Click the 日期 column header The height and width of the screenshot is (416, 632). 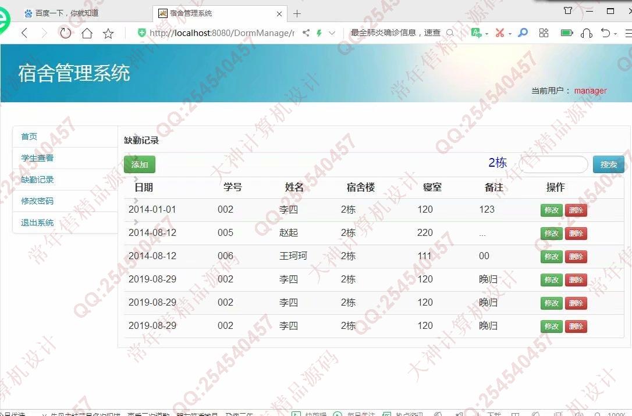144,188
